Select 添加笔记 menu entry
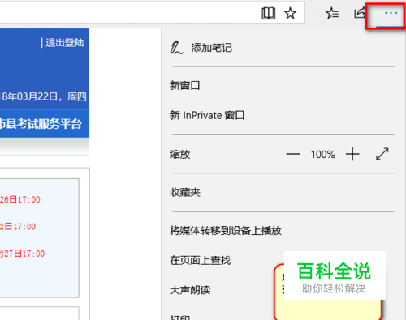406x320 pixels. [283, 48]
